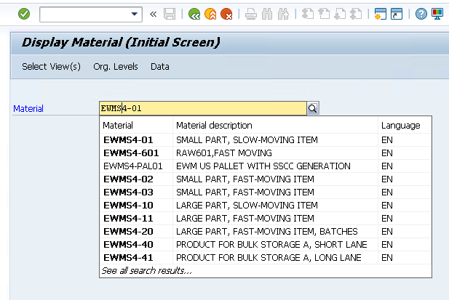This screenshot has width=449, height=300.
Task: Open the Org. Levels menu
Action: pos(115,67)
